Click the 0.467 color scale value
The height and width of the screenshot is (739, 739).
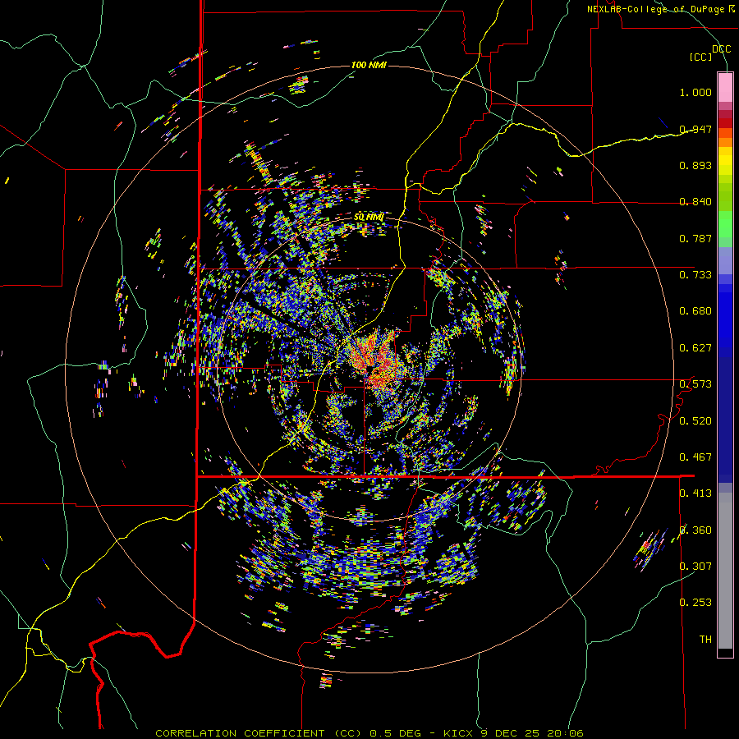click(695, 457)
